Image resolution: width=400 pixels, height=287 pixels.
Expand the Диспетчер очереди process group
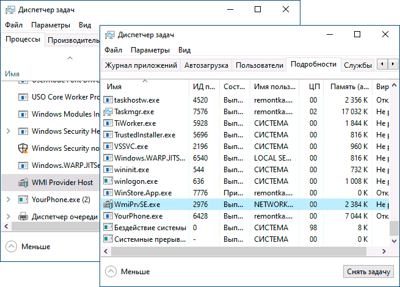(8, 217)
